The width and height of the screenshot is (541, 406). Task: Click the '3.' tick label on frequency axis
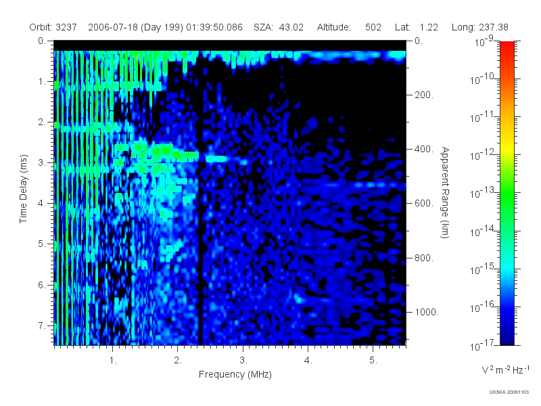point(243,361)
